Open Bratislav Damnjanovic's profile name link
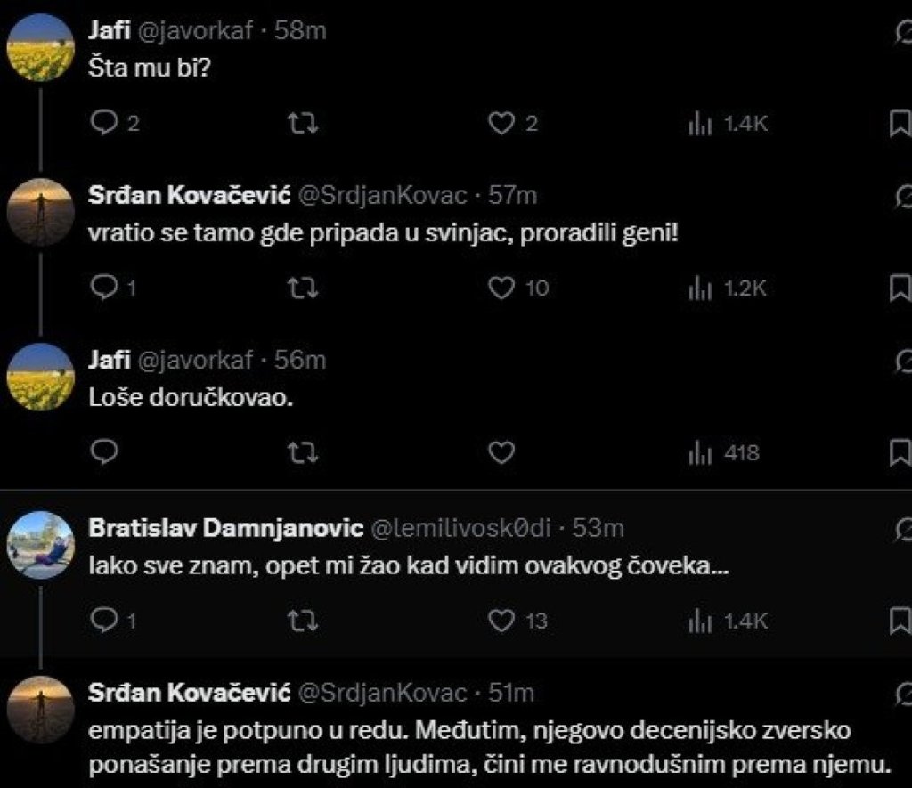Image resolution: width=912 pixels, height=788 pixels. (x=226, y=528)
